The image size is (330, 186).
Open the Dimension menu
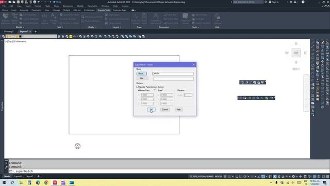click(68, 6)
